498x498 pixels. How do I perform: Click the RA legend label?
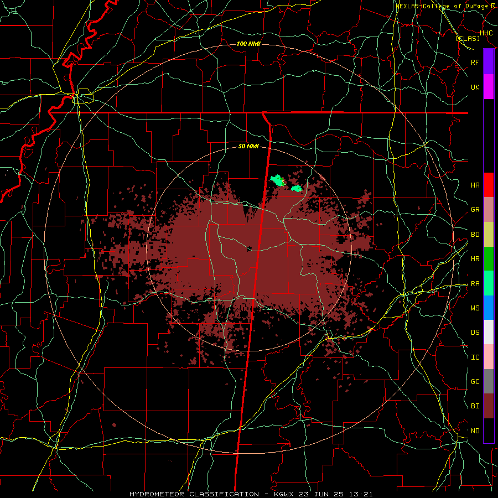click(x=475, y=284)
